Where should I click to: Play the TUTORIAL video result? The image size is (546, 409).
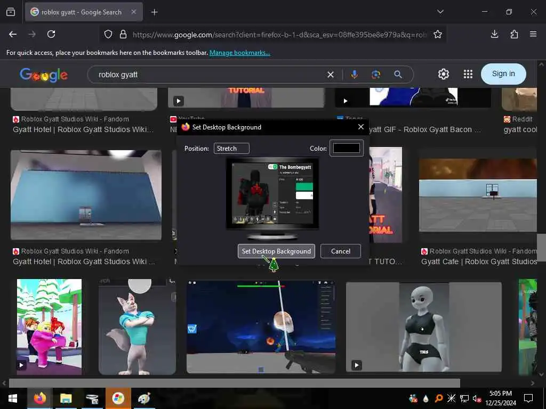point(246,97)
